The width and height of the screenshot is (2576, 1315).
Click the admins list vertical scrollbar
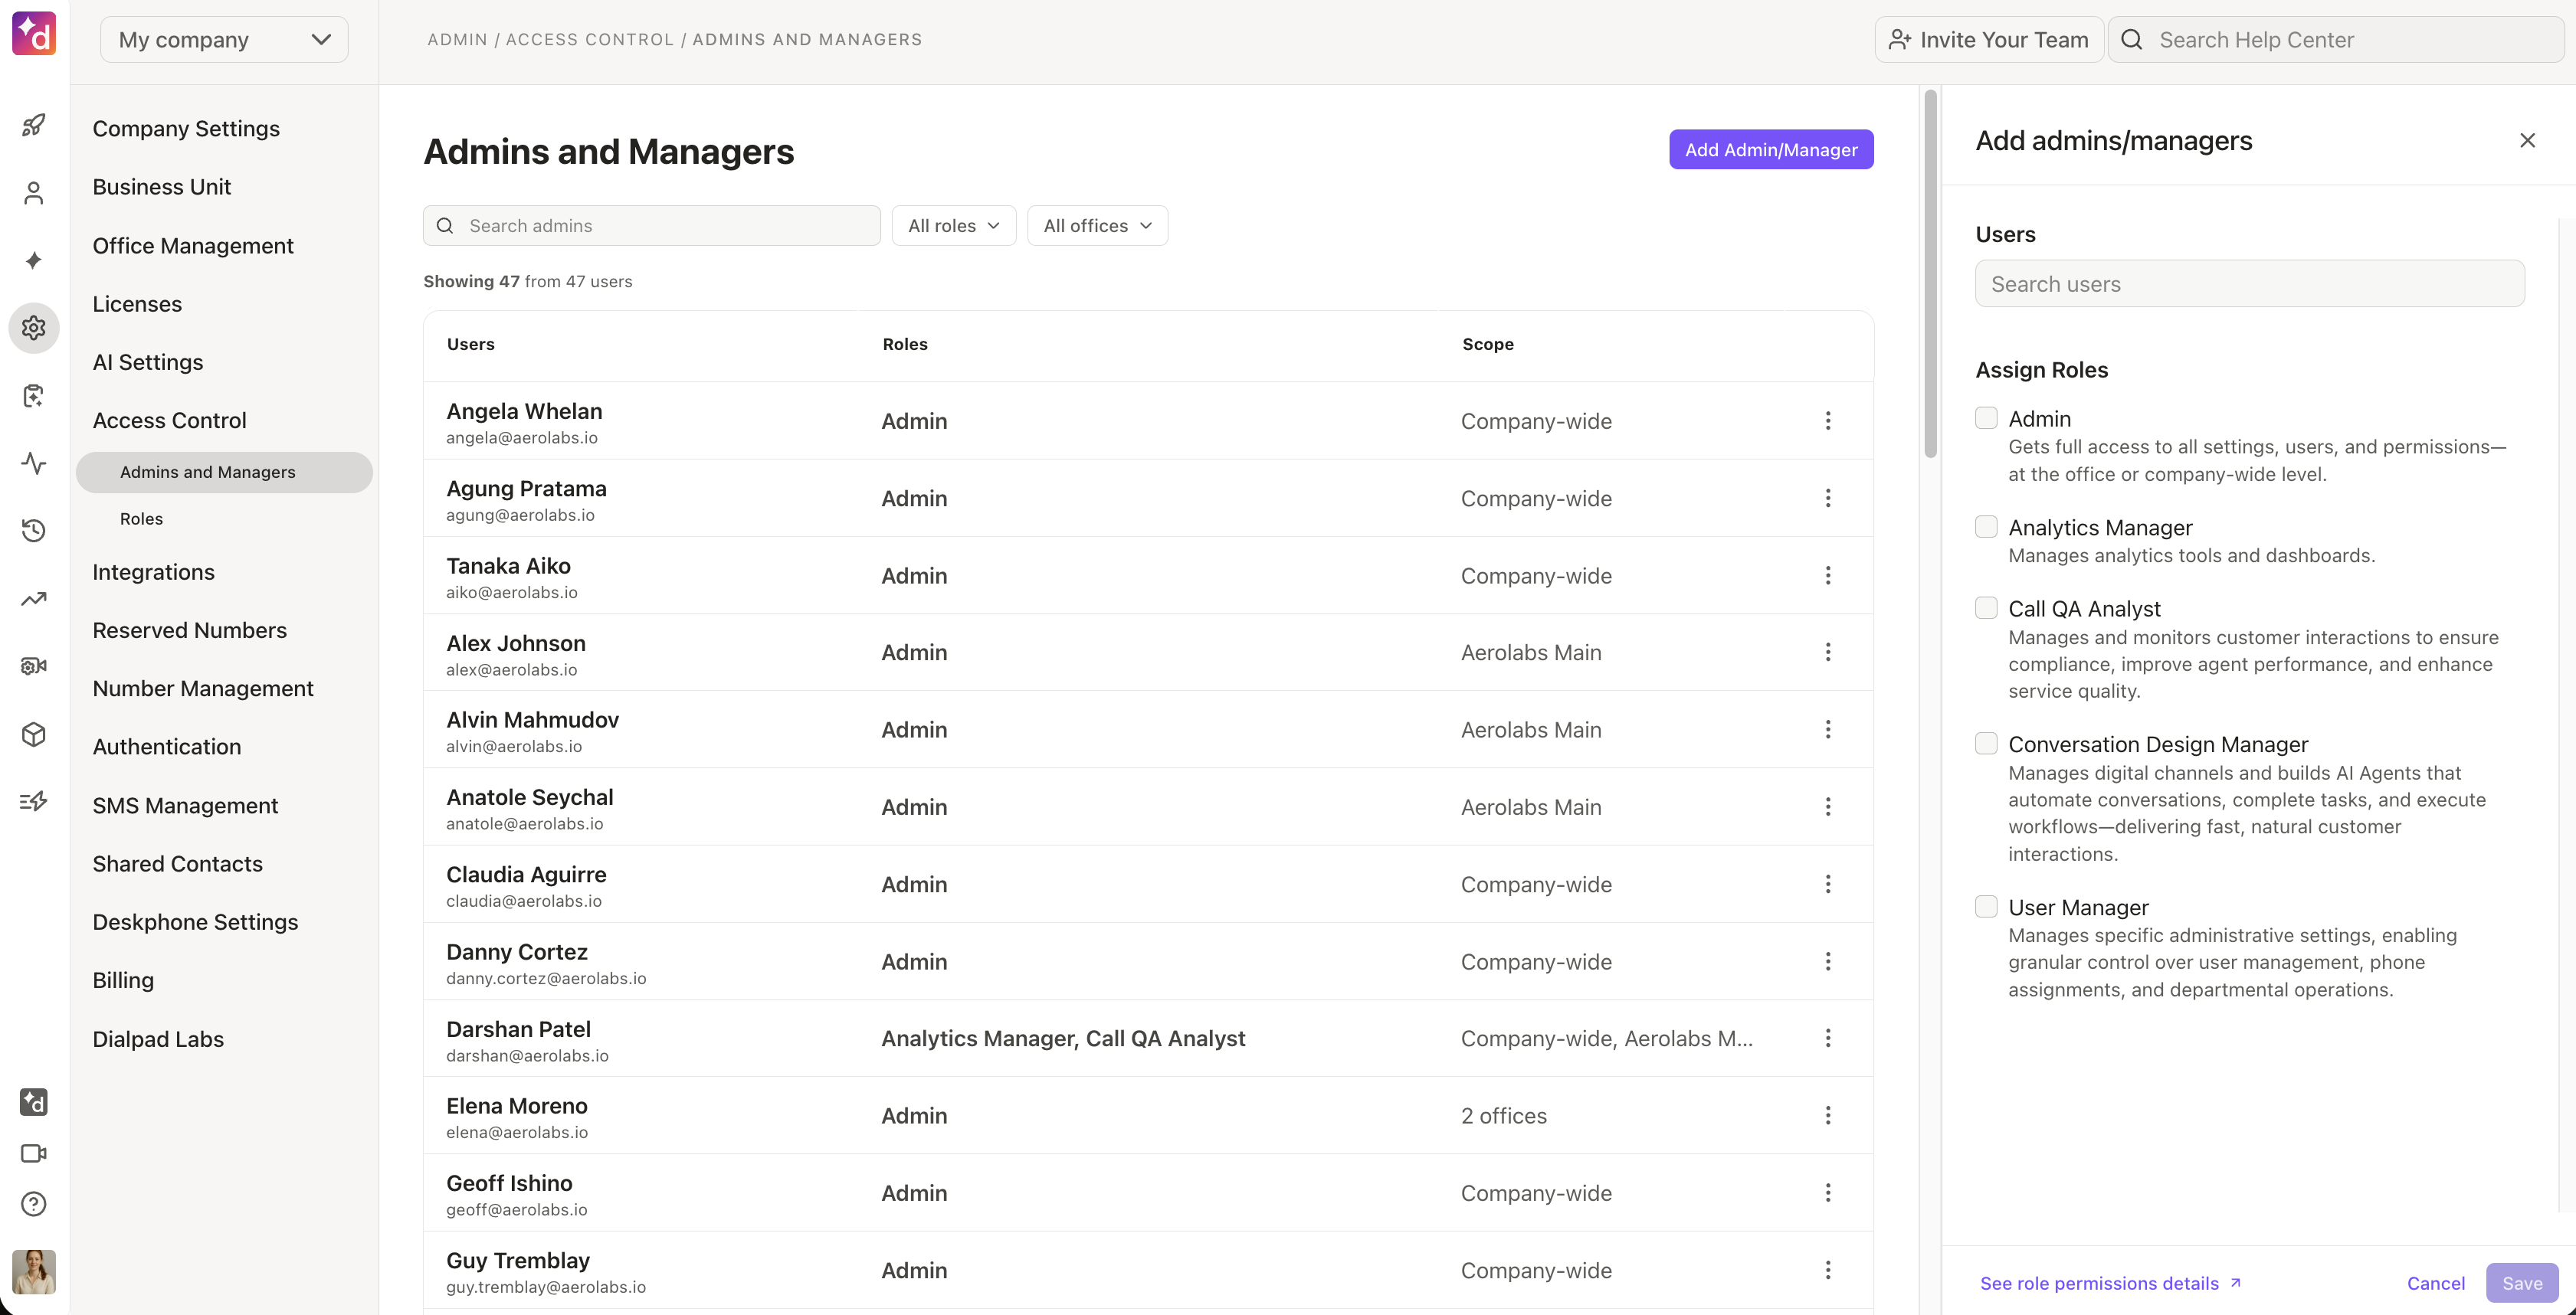click(1929, 273)
